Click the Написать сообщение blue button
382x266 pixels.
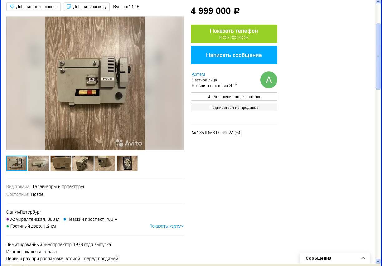coord(234,55)
